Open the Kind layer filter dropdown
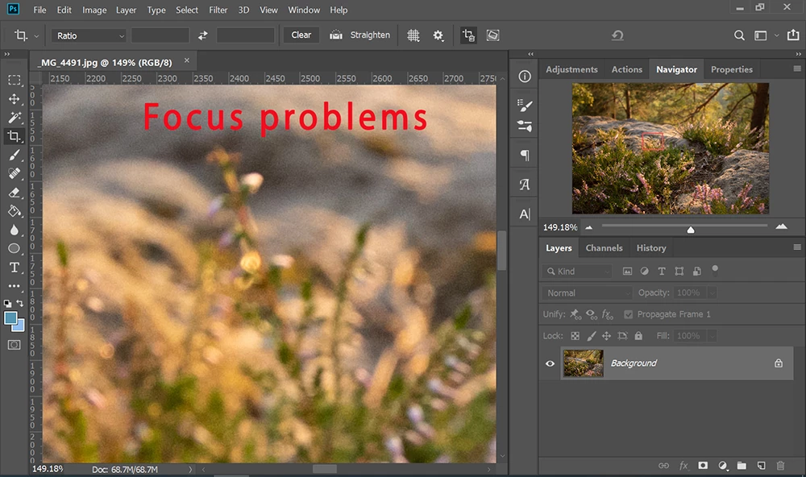Viewport: 806px width, 477px height. 577,272
